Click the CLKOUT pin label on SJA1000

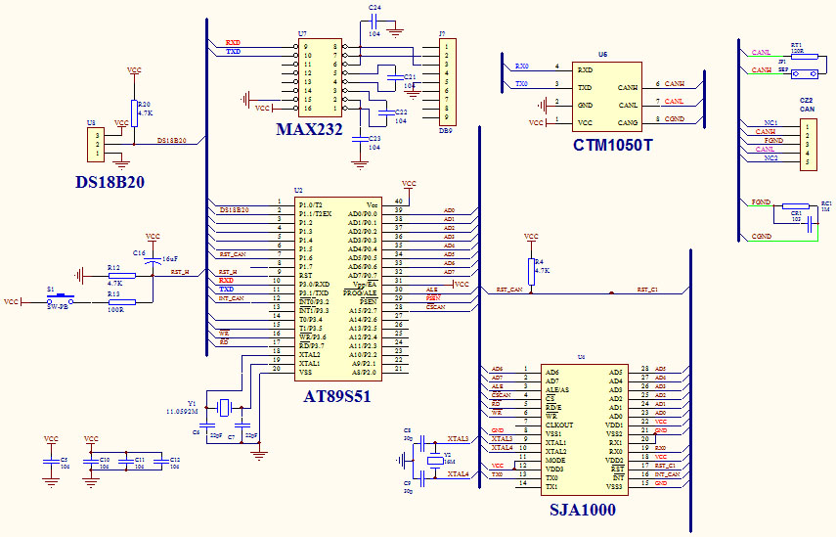(559, 425)
